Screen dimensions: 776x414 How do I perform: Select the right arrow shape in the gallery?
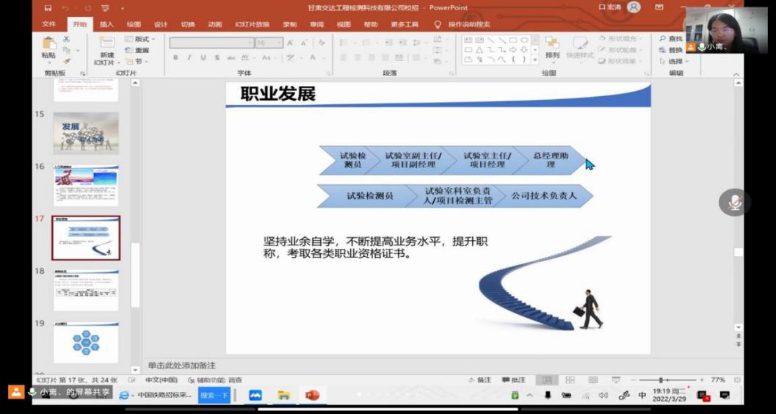513,49
